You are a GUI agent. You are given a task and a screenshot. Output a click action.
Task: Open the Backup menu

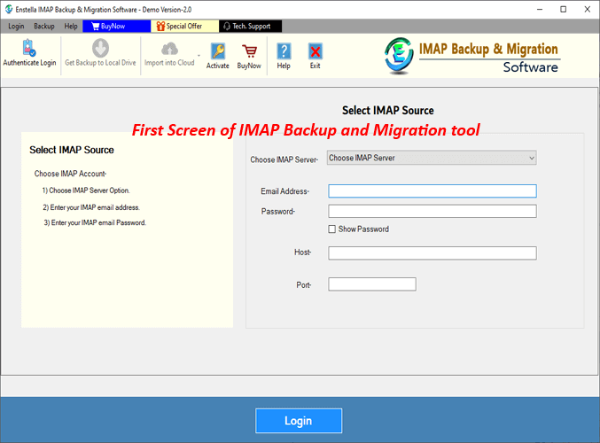[x=44, y=26]
